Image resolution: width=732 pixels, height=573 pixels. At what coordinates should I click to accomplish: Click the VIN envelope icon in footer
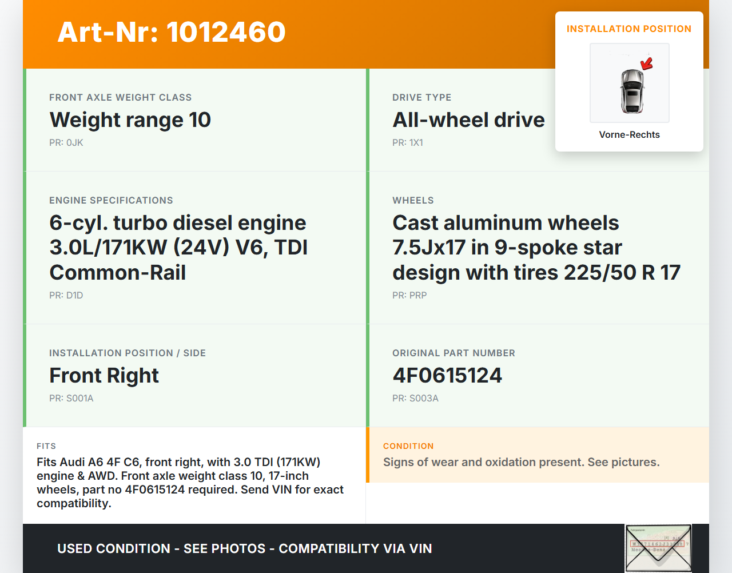point(658,548)
